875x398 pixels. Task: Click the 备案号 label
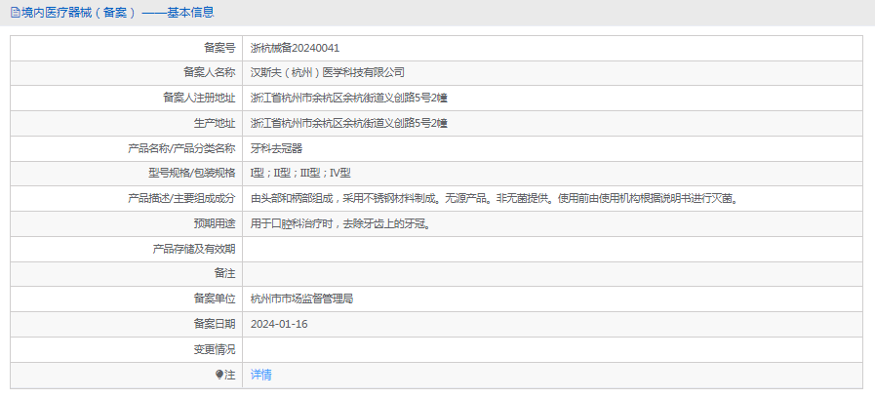[x=219, y=48]
